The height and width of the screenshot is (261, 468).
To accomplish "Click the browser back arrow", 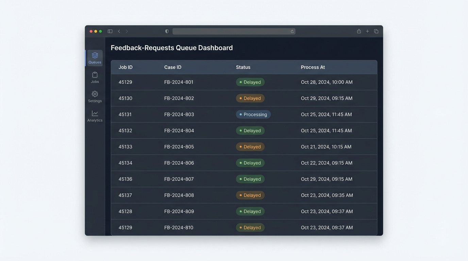I will [x=119, y=31].
